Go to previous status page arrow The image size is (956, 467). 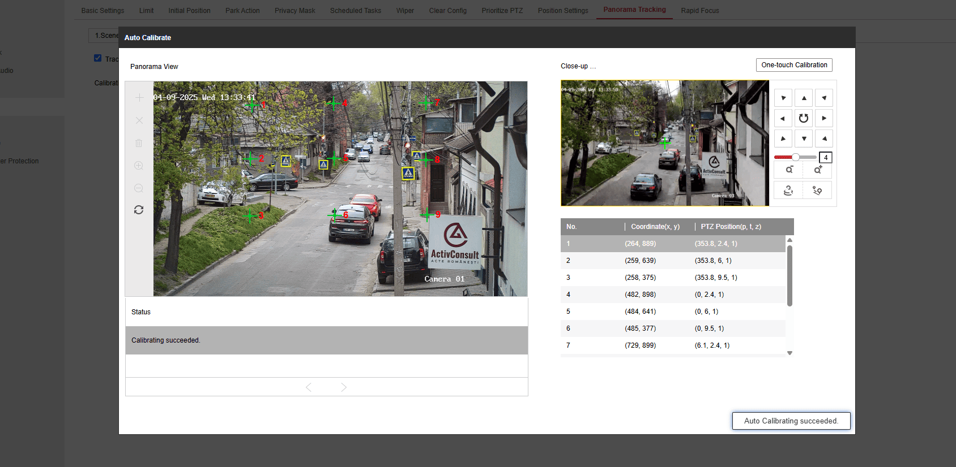(309, 387)
